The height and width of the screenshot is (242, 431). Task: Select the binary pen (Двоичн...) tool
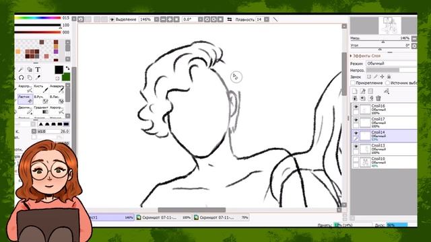26,110
